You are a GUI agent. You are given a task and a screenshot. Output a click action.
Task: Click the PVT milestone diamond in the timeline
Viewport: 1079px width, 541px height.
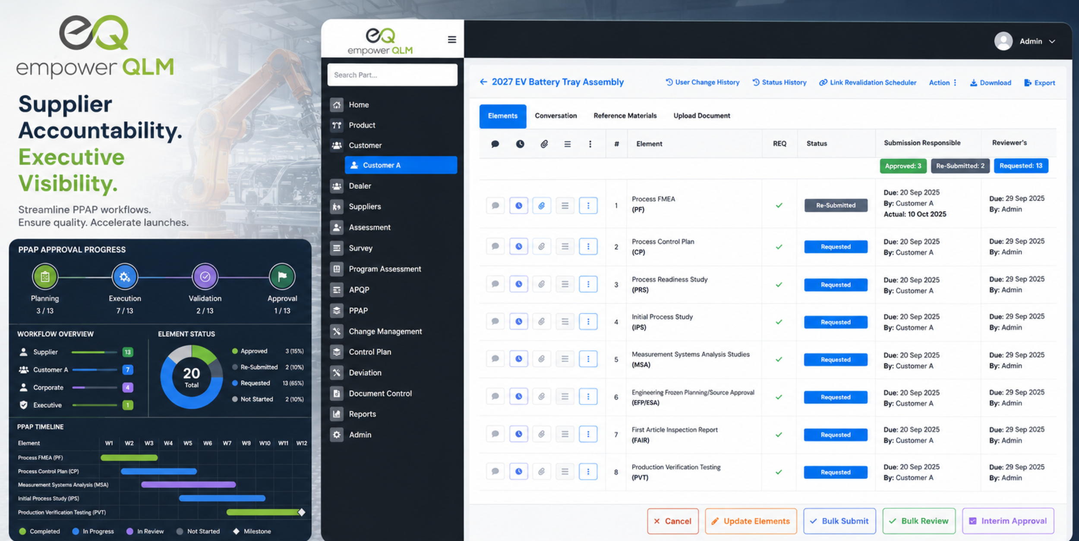point(302,513)
